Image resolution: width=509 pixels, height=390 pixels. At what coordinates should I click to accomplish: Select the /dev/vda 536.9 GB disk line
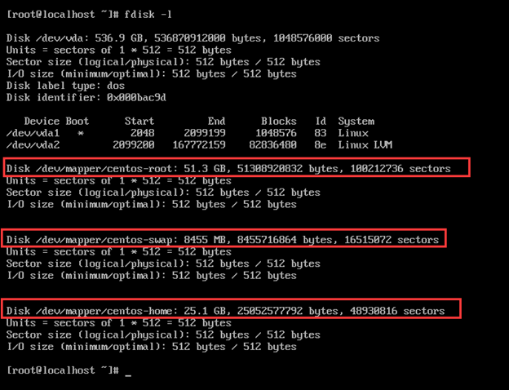(193, 38)
